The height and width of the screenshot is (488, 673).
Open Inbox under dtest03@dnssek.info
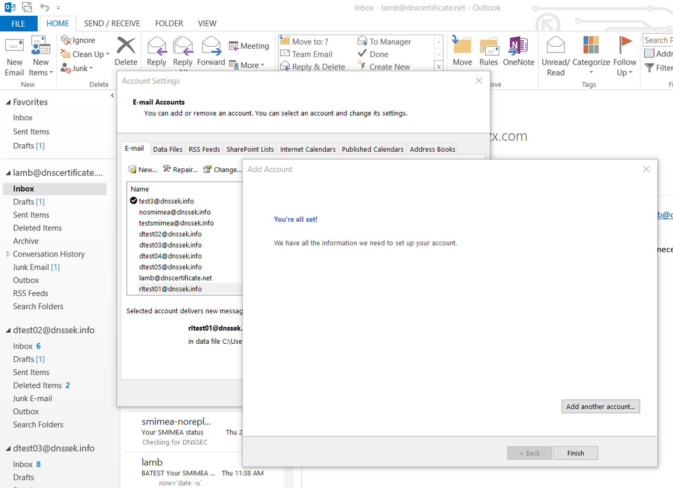(x=27, y=464)
